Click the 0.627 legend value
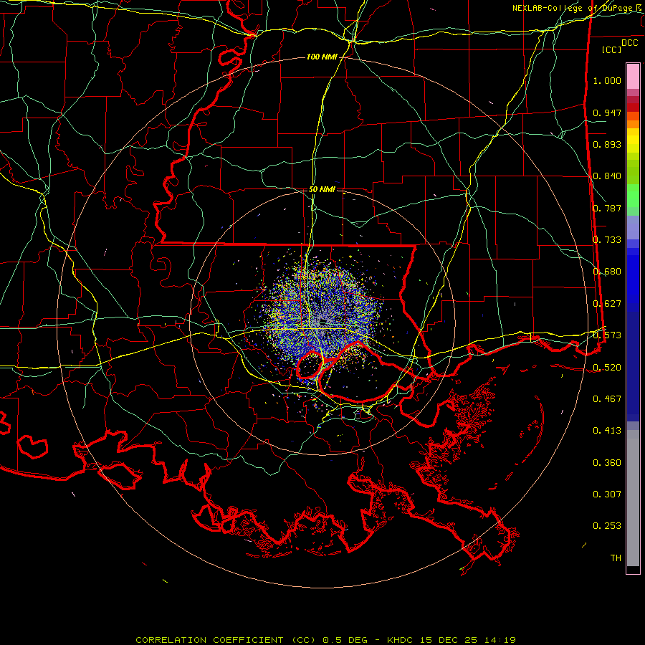 tap(607, 304)
